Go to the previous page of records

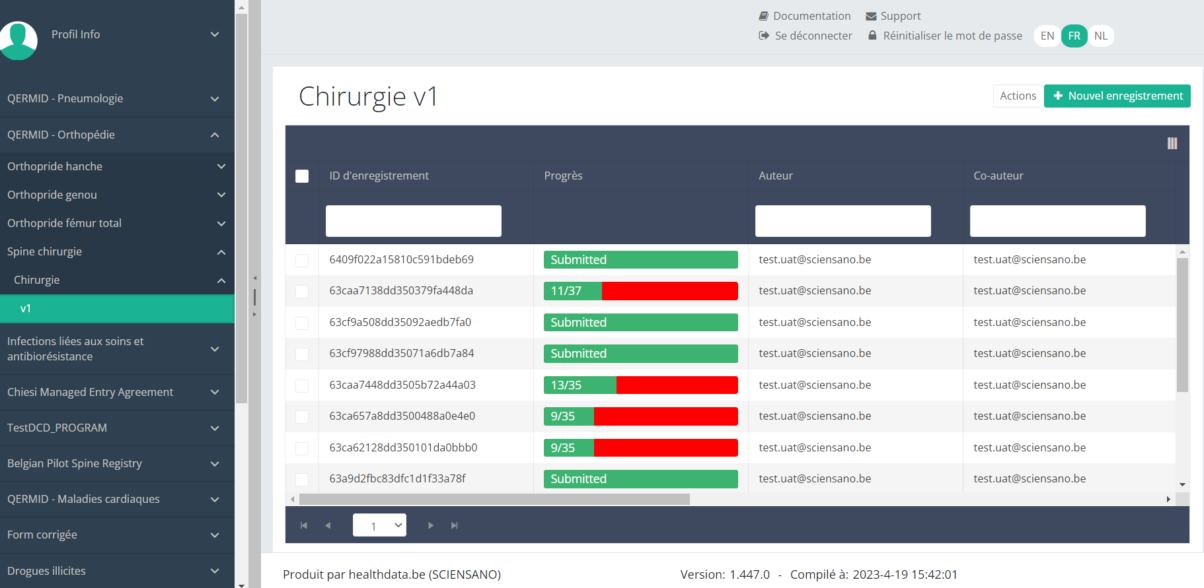328,525
